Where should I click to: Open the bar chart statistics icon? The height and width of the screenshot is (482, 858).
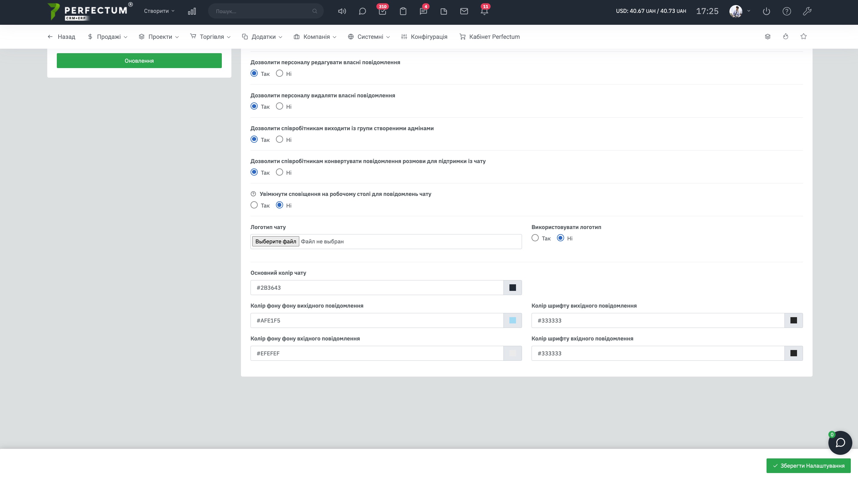pyautogui.click(x=192, y=11)
